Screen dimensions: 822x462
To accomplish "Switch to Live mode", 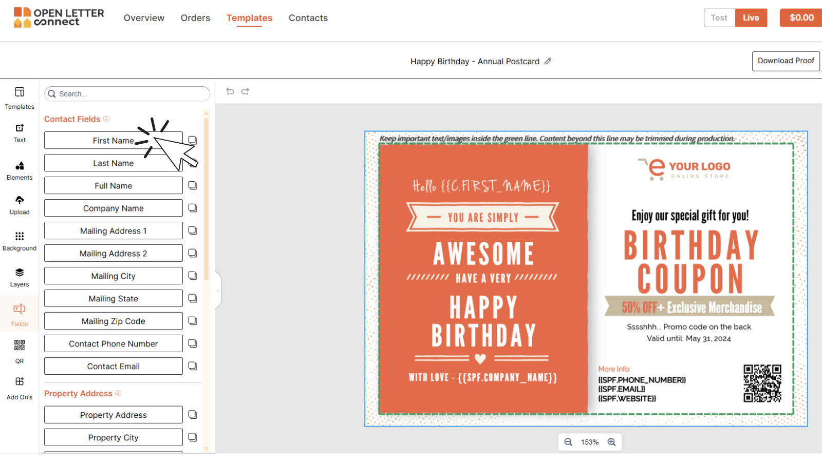I will [x=751, y=18].
